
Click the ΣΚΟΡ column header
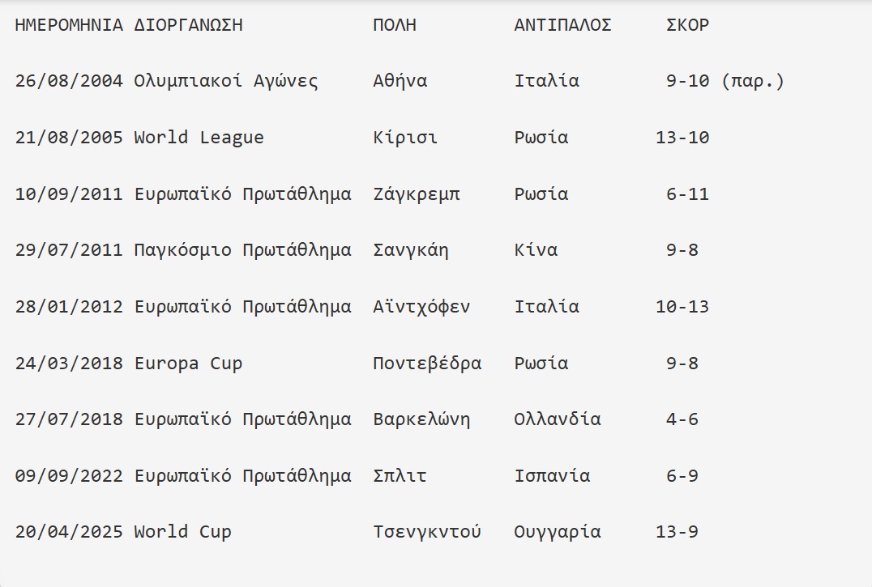(x=688, y=25)
